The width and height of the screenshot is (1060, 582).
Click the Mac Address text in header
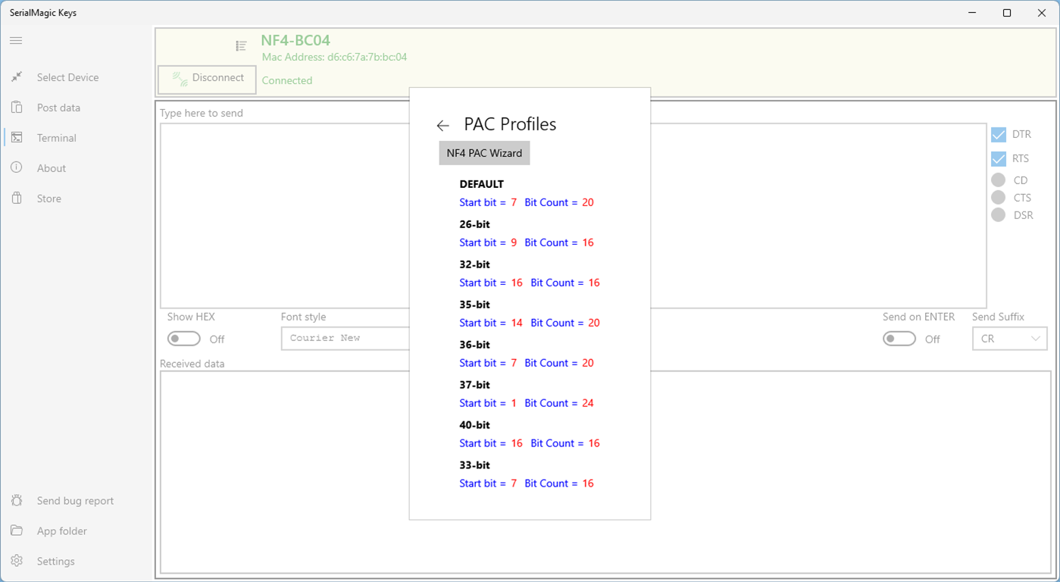click(x=334, y=58)
